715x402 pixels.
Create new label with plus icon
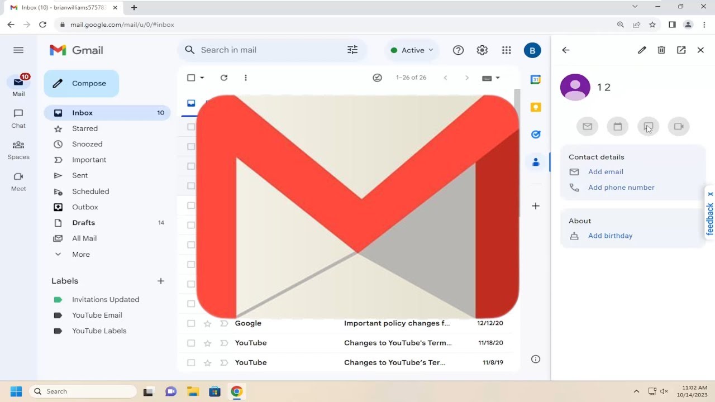click(161, 281)
